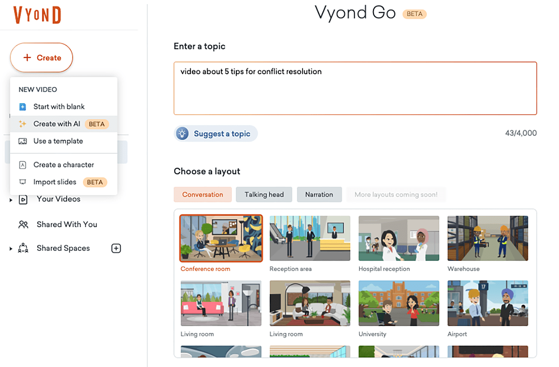The height and width of the screenshot is (367, 559).
Task: Add a new Shared Space with plus icon
Action: tap(116, 249)
